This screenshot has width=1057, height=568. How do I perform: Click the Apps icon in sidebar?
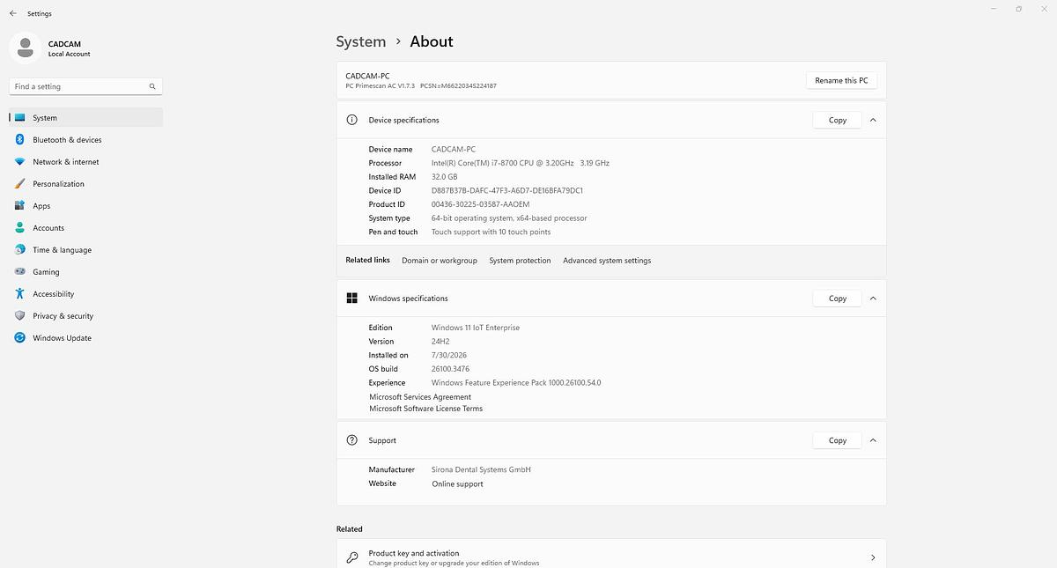(19, 206)
